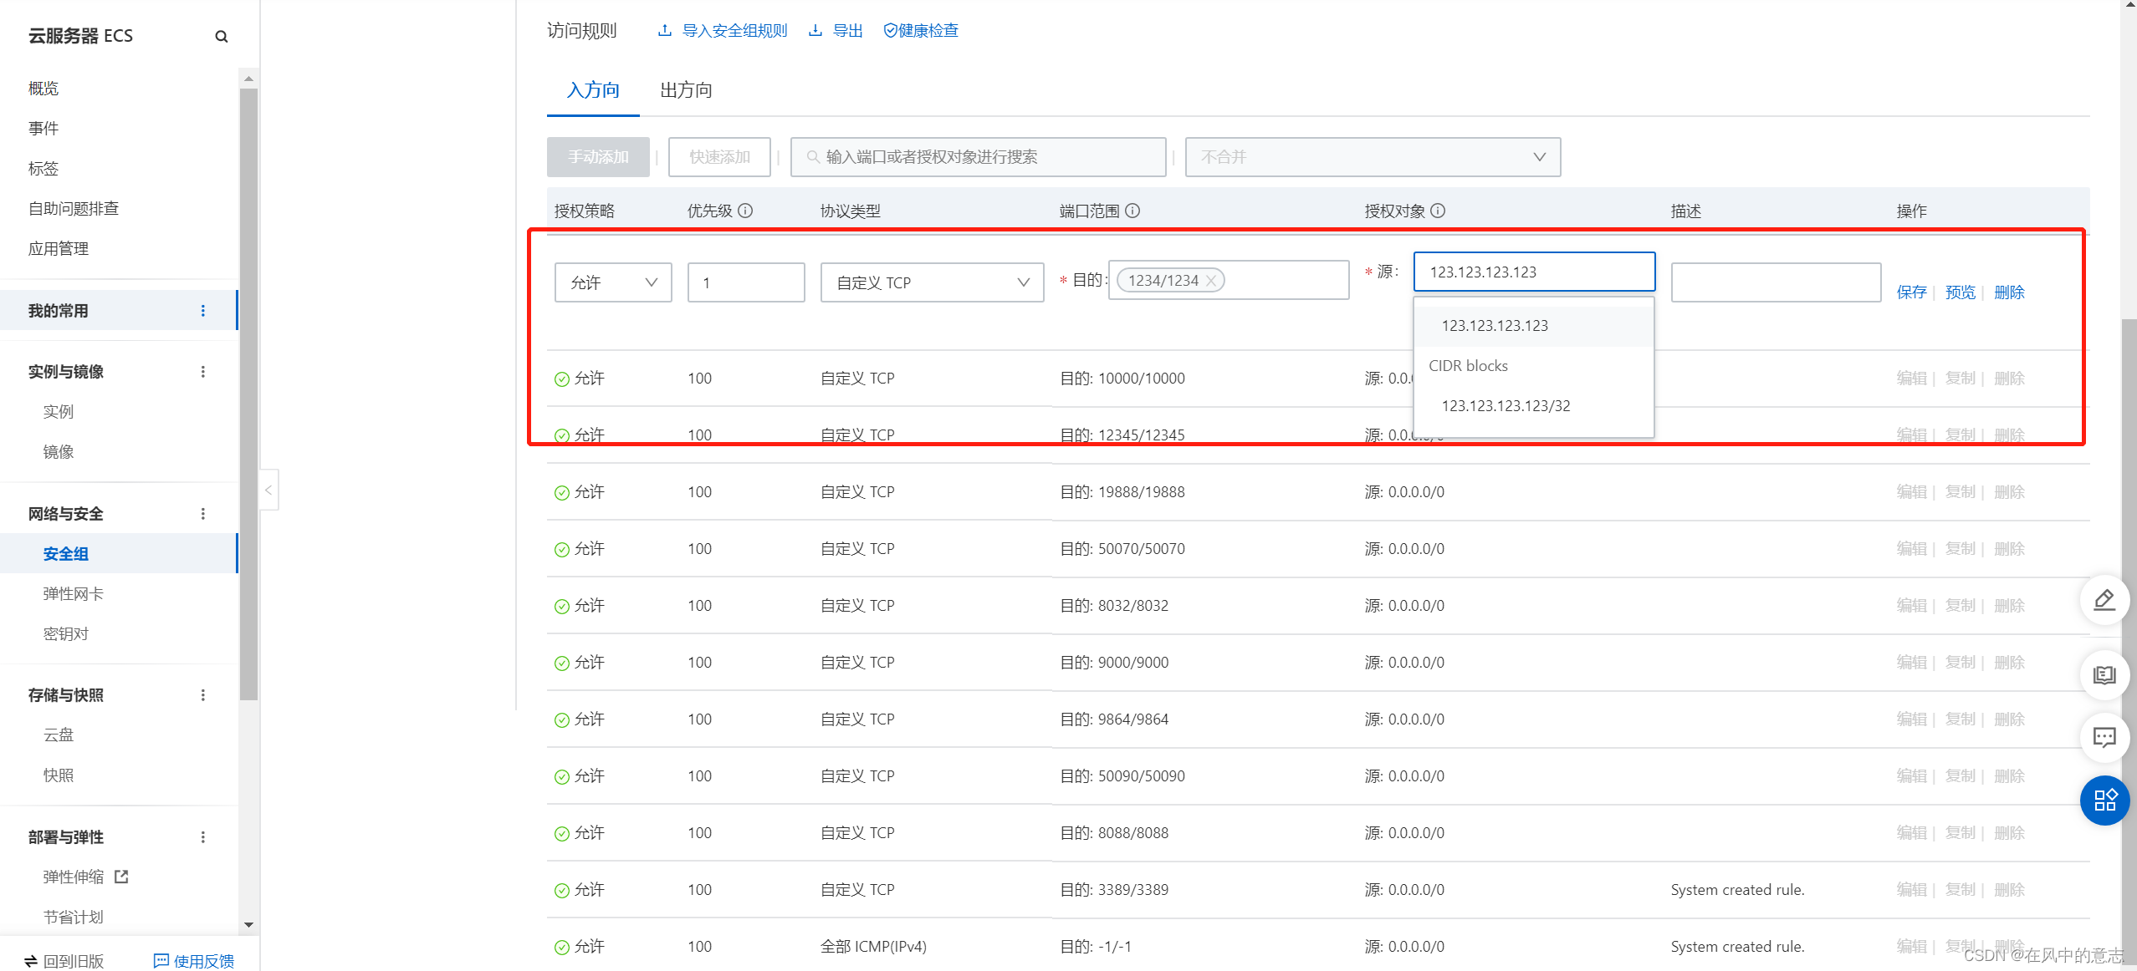The height and width of the screenshot is (971, 2137).
Task: Open 快照 in sidebar
Action: click(59, 775)
